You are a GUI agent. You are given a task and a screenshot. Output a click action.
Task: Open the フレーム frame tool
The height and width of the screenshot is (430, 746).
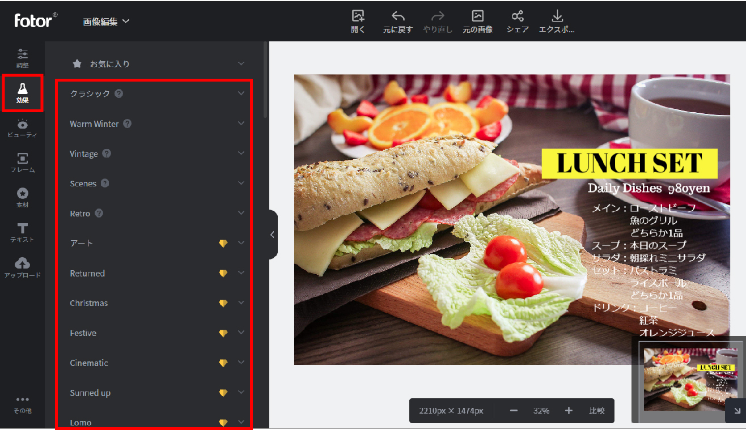[x=22, y=163]
